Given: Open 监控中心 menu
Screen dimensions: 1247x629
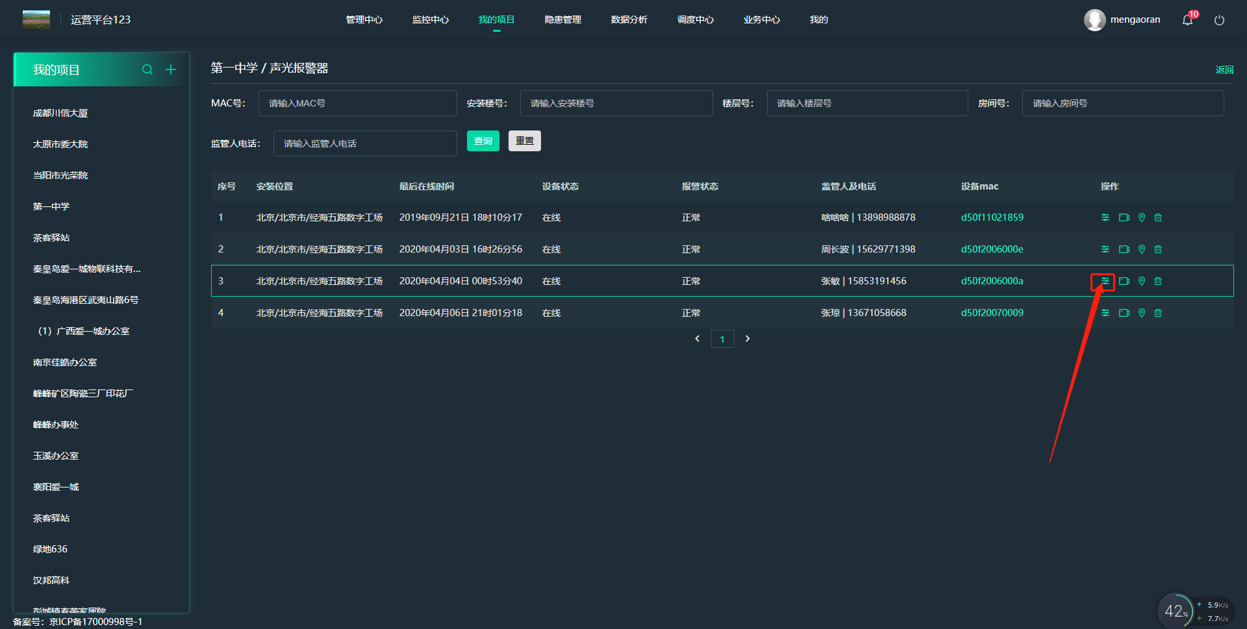Looking at the screenshot, I should click(431, 19).
